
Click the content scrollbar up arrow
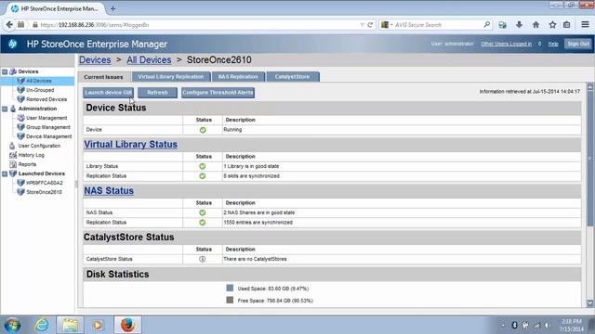pyautogui.click(x=590, y=86)
